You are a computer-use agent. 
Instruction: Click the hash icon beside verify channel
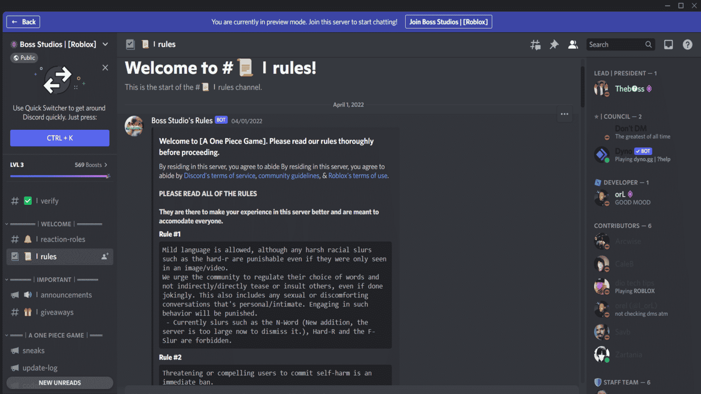pyautogui.click(x=15, y=201)
